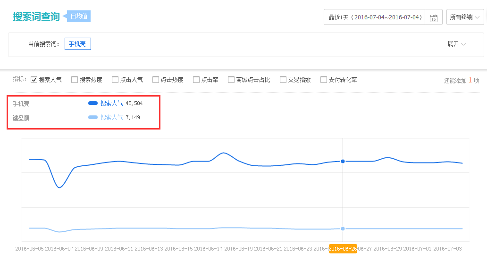Enable the 支付转化率 checkbox

(x=324, y=80)
